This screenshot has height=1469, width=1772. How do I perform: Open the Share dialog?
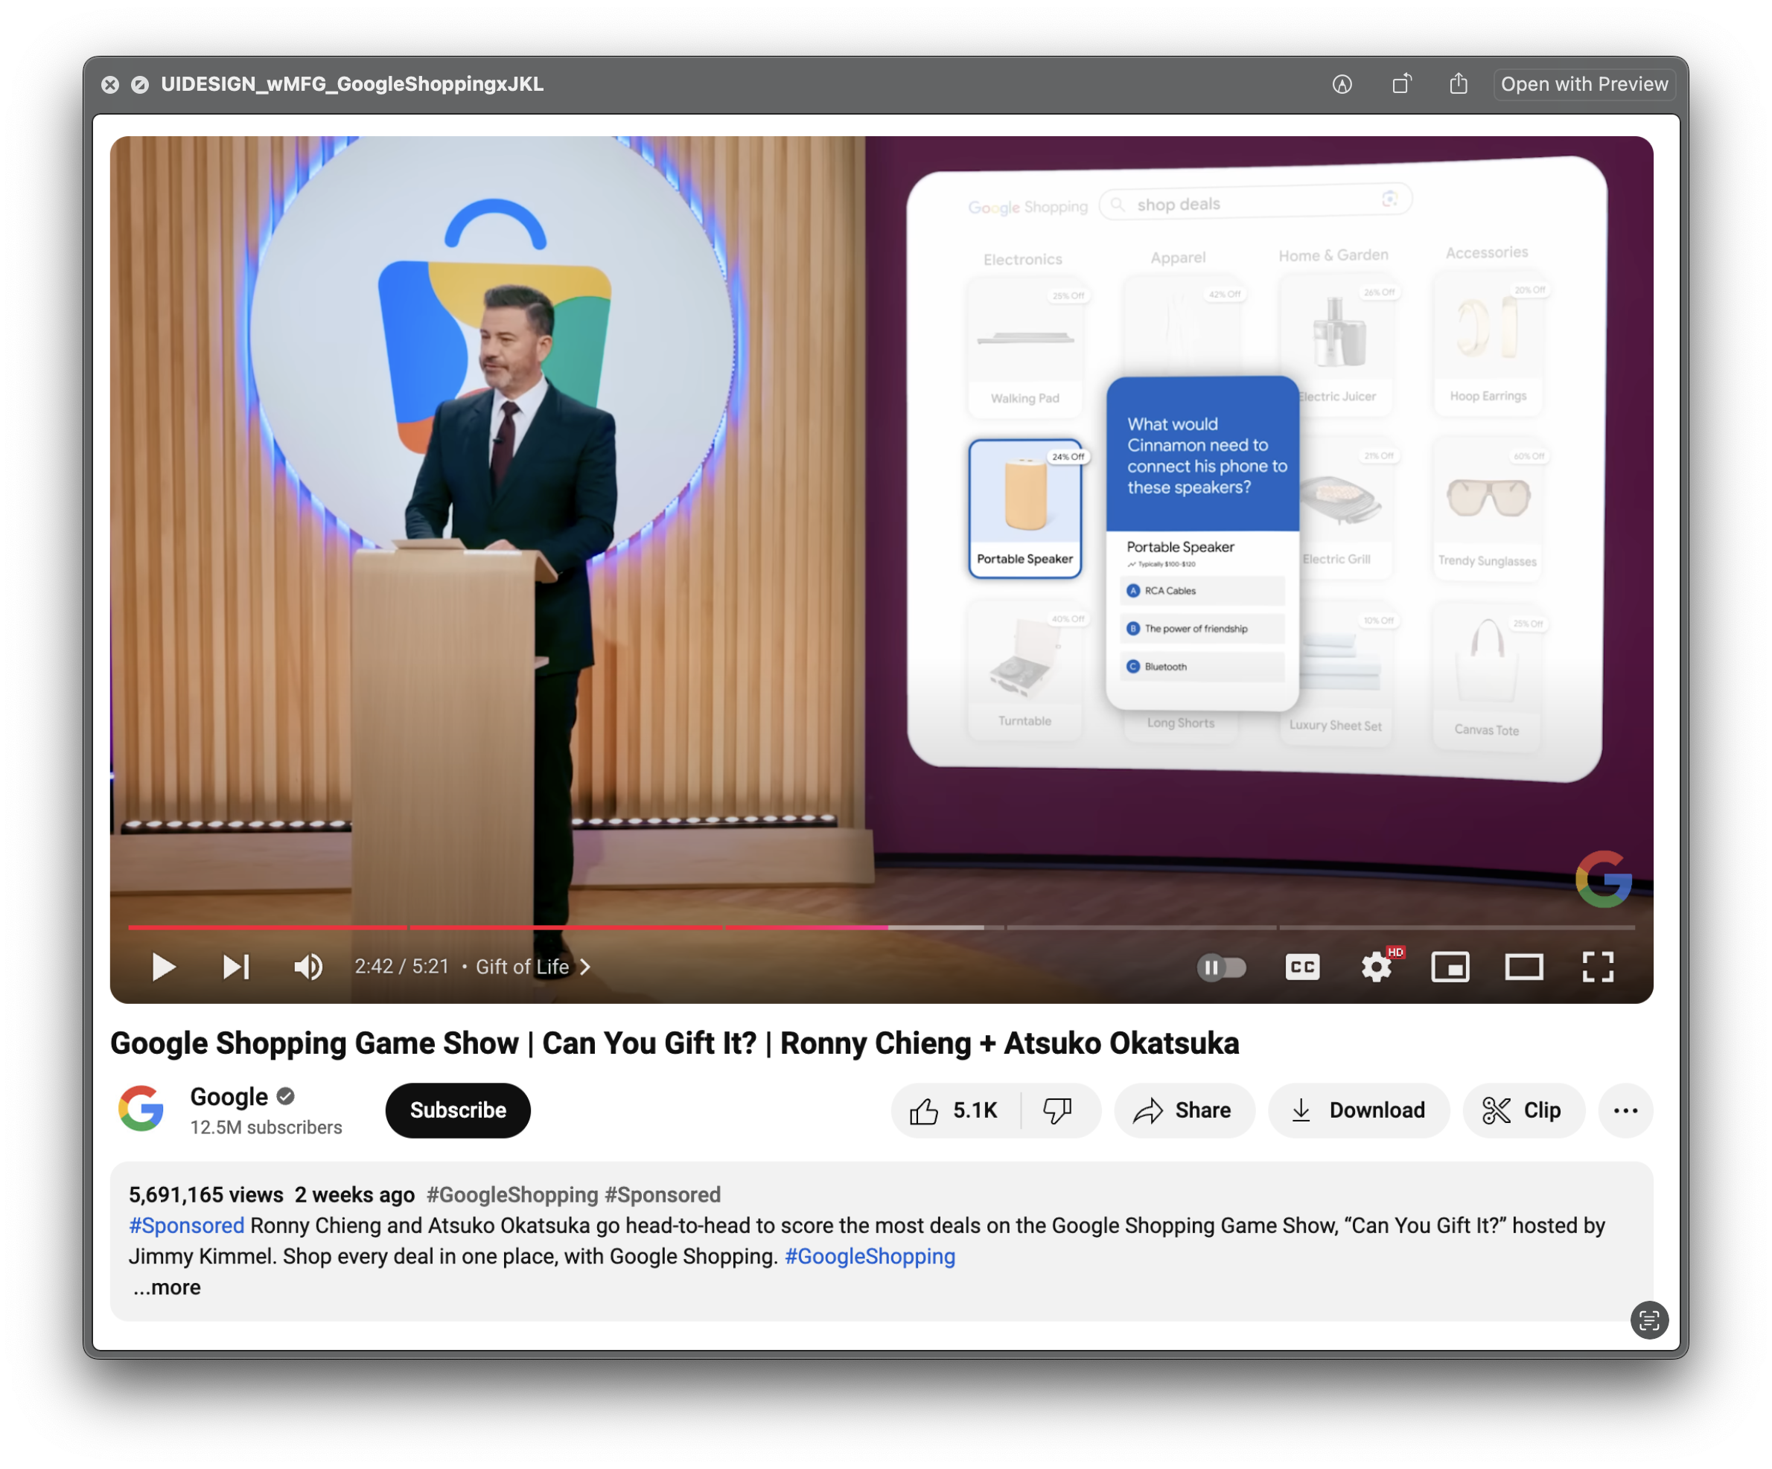coord(1183,1110)
